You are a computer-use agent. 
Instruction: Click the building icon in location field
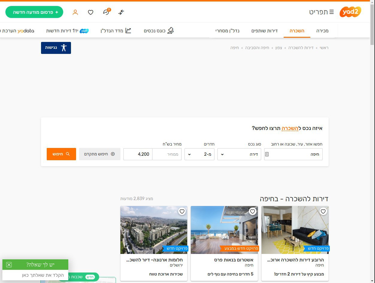coord(267,154)
